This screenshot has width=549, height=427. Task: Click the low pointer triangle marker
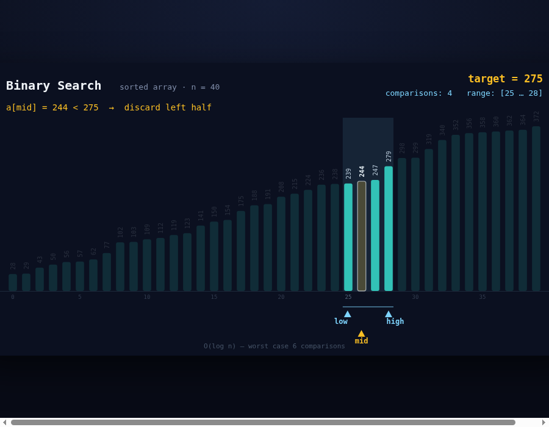[347, 314]
